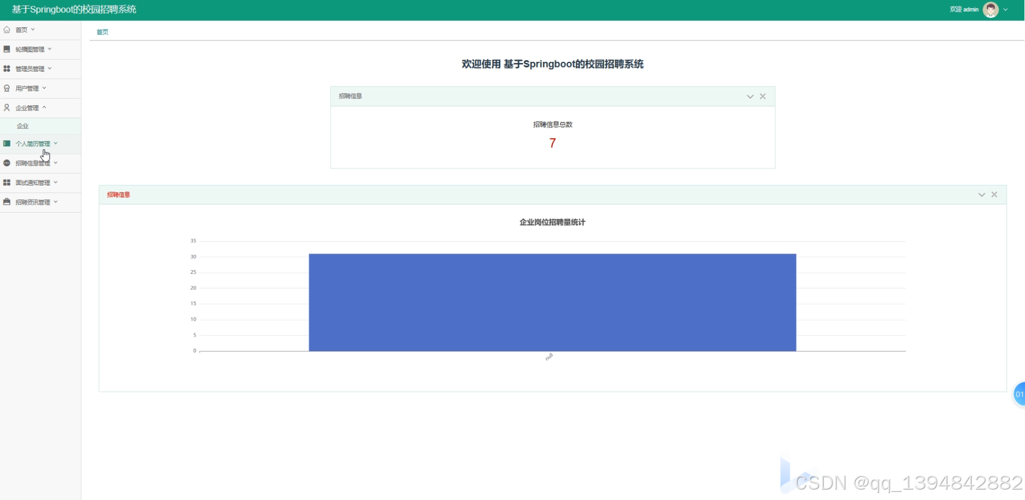
Task: Expand the 管理员管理 chevron
Action: pyautogui.click(x=50, y=68)
